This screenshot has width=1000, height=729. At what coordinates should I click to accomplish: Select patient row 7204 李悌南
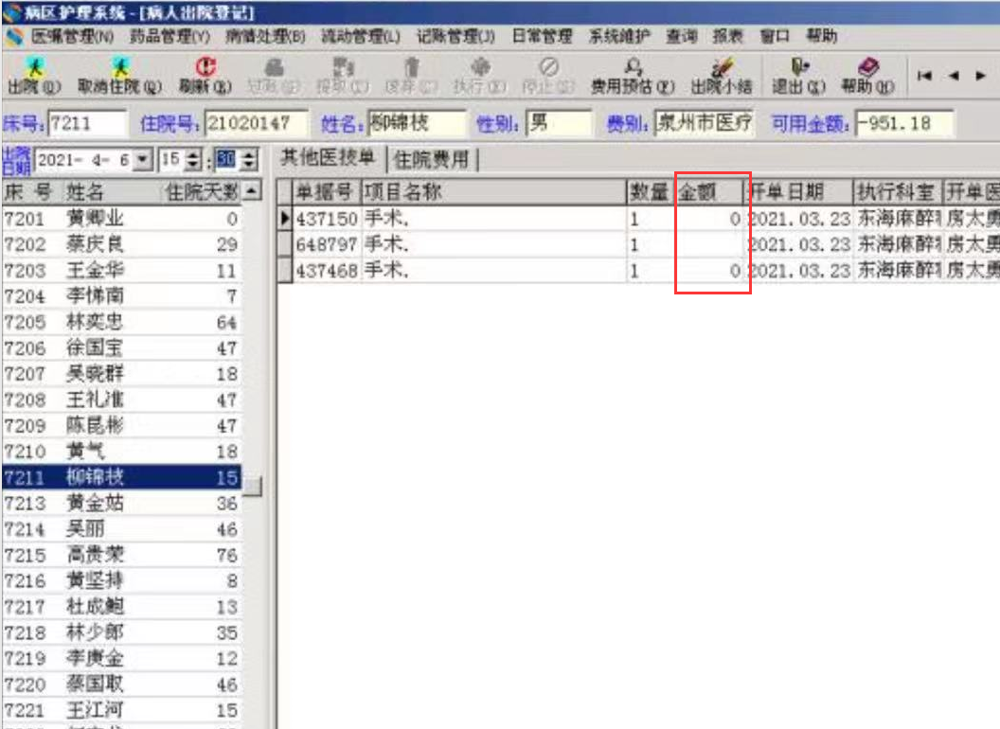pos(121,296)
